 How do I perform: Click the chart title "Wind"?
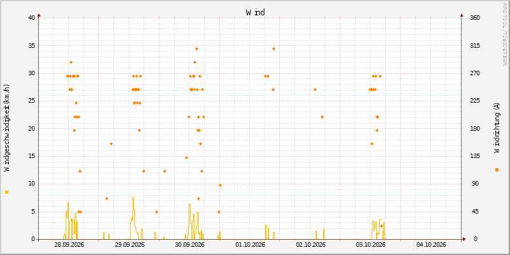click(256, 13)
